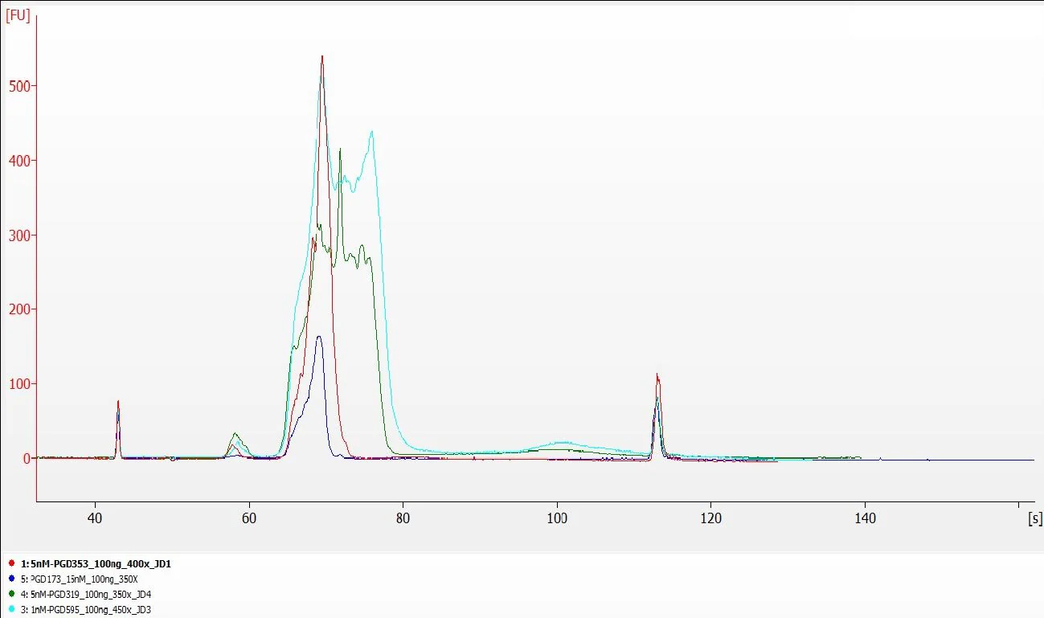Click the cyan trace peak near 440 FU

click(371, 132)
